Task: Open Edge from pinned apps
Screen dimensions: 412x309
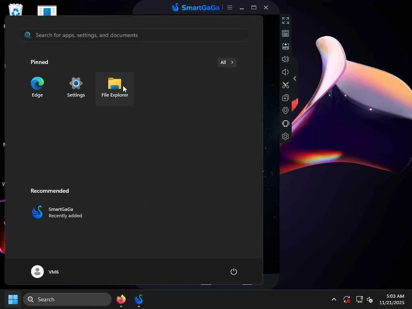Action: (x=37, y=88)
